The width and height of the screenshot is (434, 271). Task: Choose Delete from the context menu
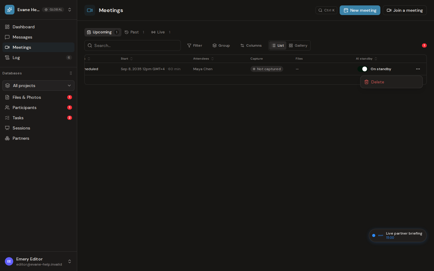coord(392,82)
